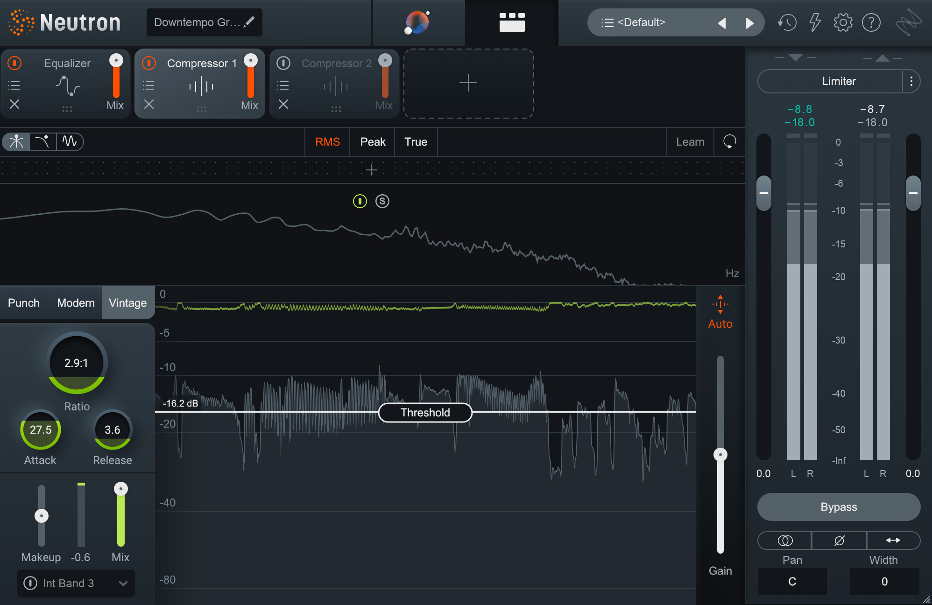Select the scrolling waveform view icon
932x605 pixels.
70,141
